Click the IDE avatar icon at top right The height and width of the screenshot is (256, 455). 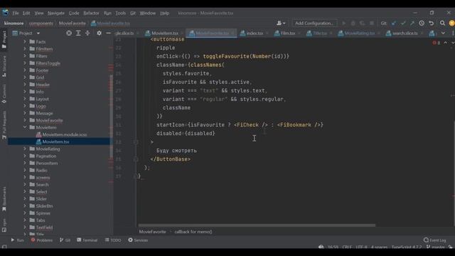coord(451,23)
